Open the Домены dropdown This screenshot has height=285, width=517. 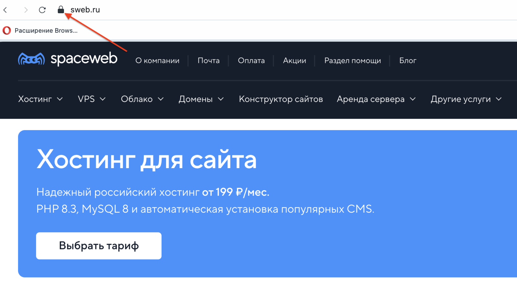201,99
